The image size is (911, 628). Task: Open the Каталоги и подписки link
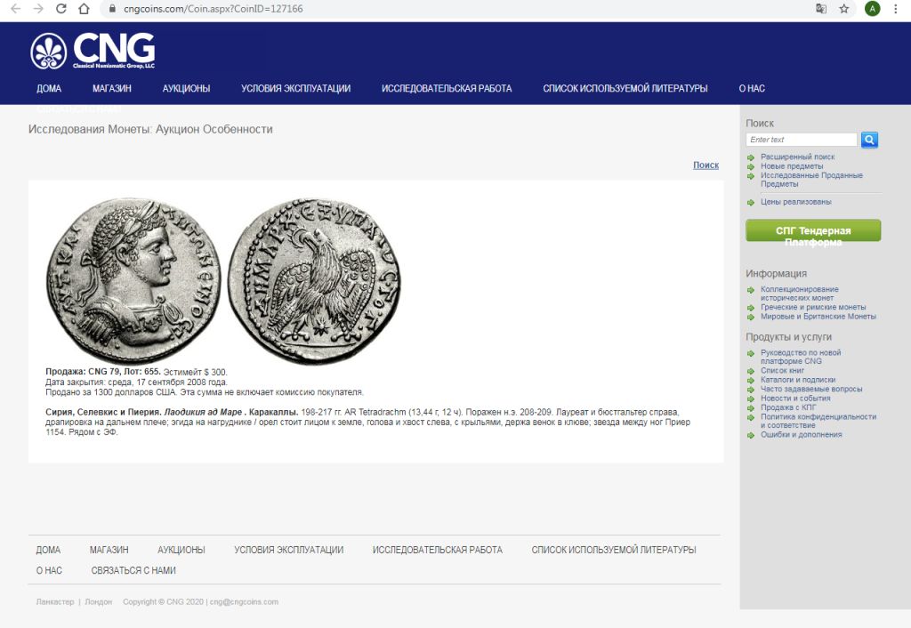pyautogui.click(x=798, y=379)
